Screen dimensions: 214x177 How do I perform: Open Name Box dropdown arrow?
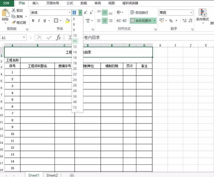click(x=24, y=37)
